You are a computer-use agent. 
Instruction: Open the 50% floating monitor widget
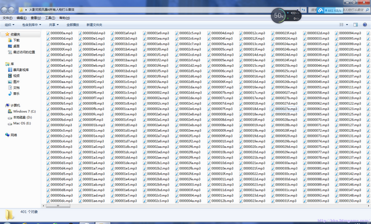pyautogui.click(x=278, y=15)
